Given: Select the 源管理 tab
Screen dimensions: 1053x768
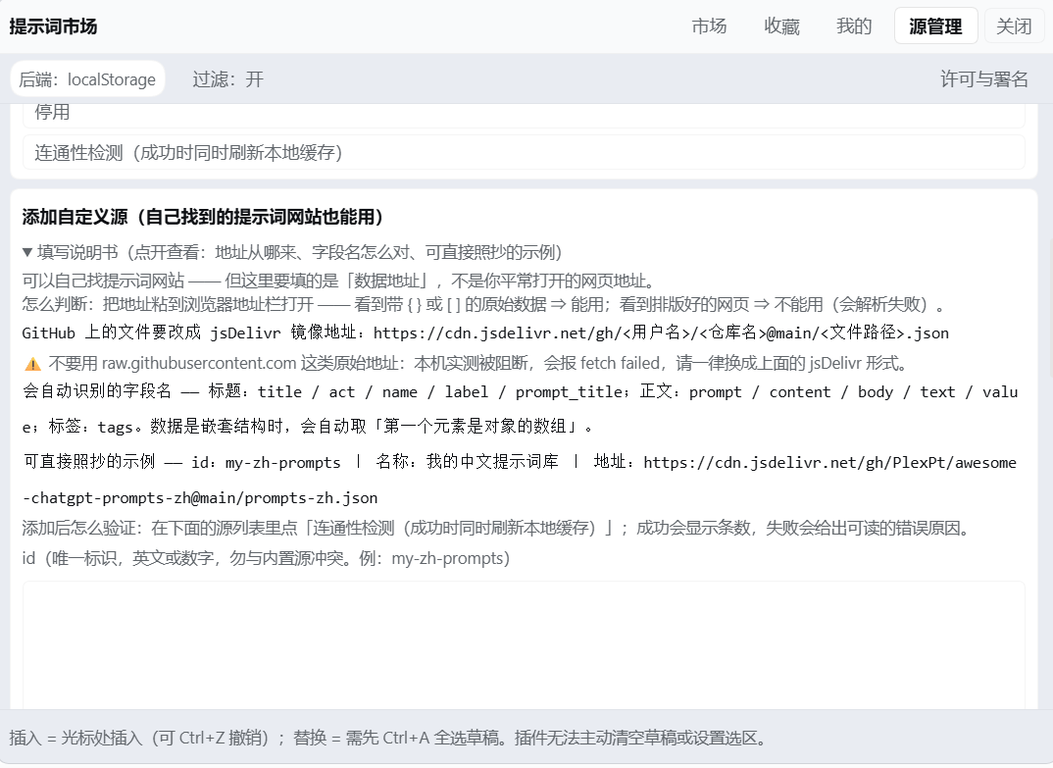Looking at the screenshot, I should [935, 26].
